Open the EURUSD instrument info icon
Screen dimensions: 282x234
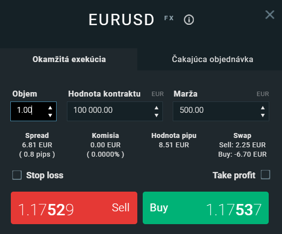click(x=188, y=20)
